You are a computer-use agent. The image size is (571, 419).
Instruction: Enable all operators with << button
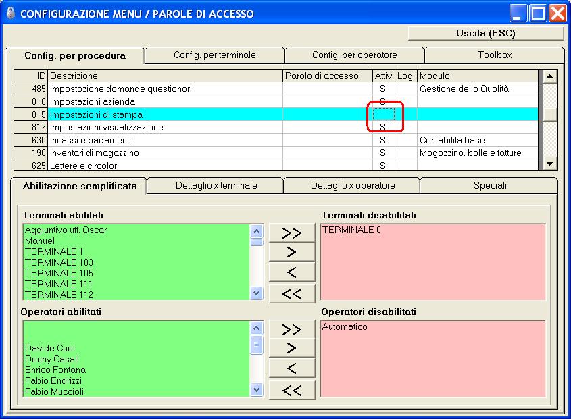(292, 390)
